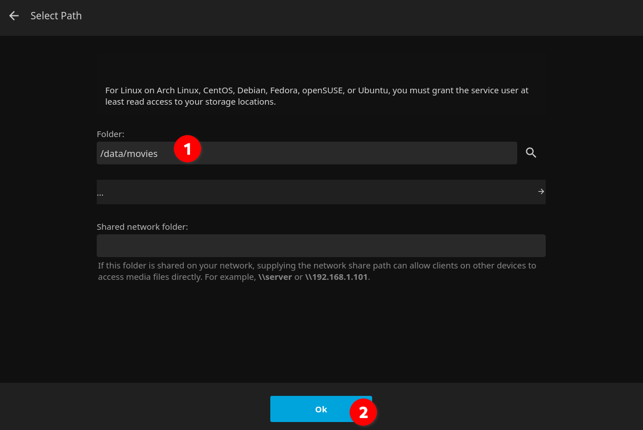Click the bold \\192.168.1.101 example text
Viewport: 643px width, 430px height.
point(336,277)
